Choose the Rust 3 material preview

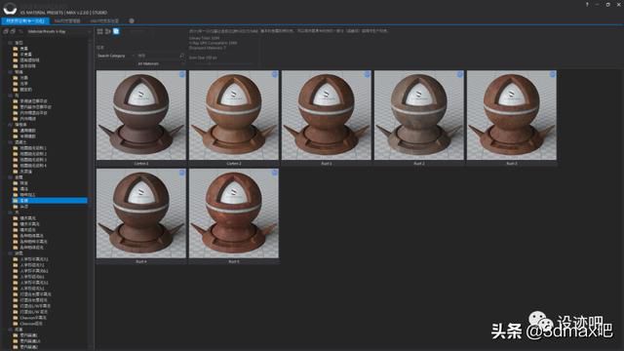pos(512,115)
